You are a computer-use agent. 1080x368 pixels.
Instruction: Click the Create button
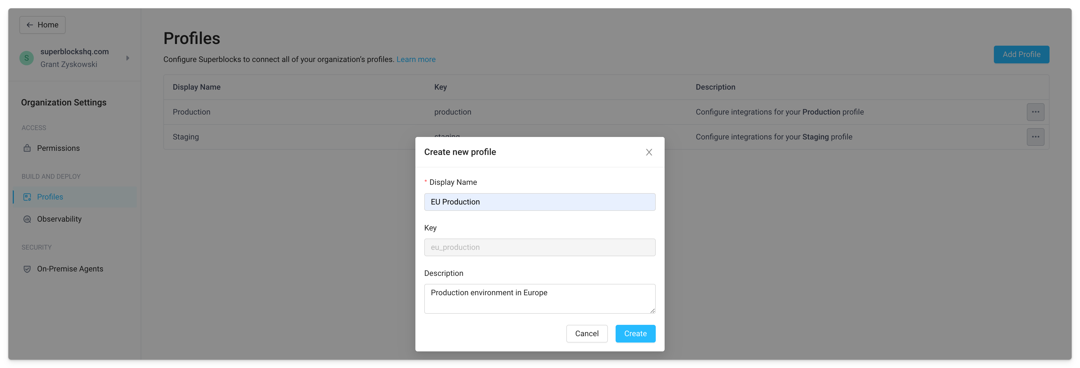(x=635, y=334)
